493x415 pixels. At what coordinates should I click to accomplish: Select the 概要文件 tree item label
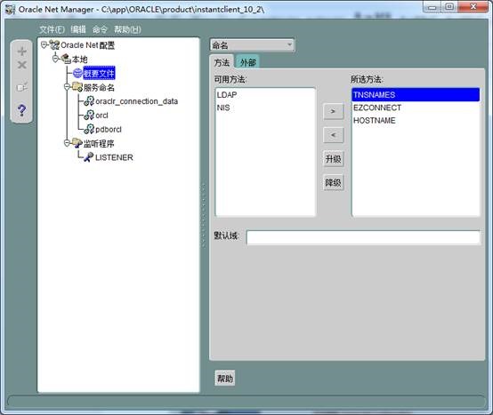click(99, 74)
